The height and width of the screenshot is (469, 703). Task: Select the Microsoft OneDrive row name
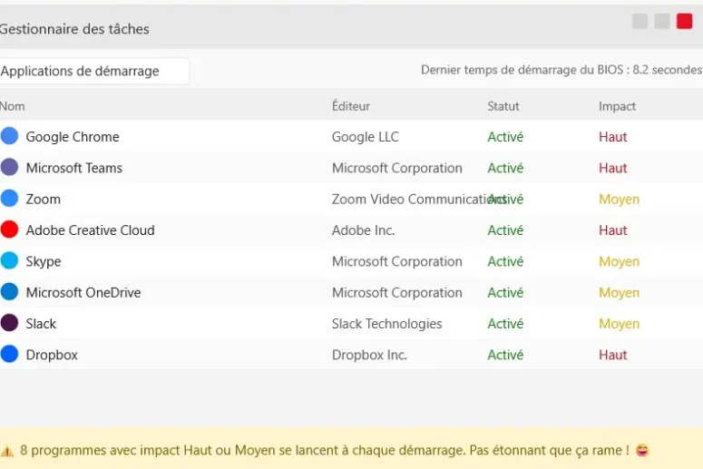pyautogui.click(x=83, y=292)
